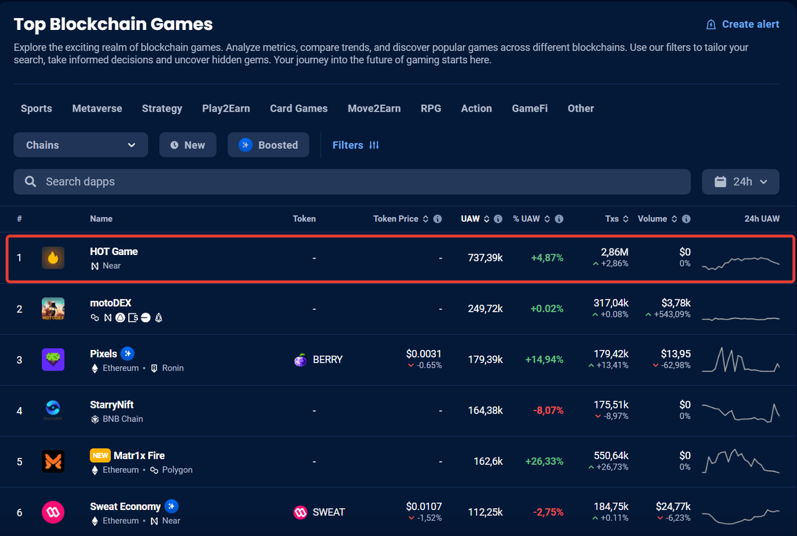The width and height of the screenshot is (797, 536).
Task: Click the NEW badge on Matr1x Fire
Action: point(100,456)
